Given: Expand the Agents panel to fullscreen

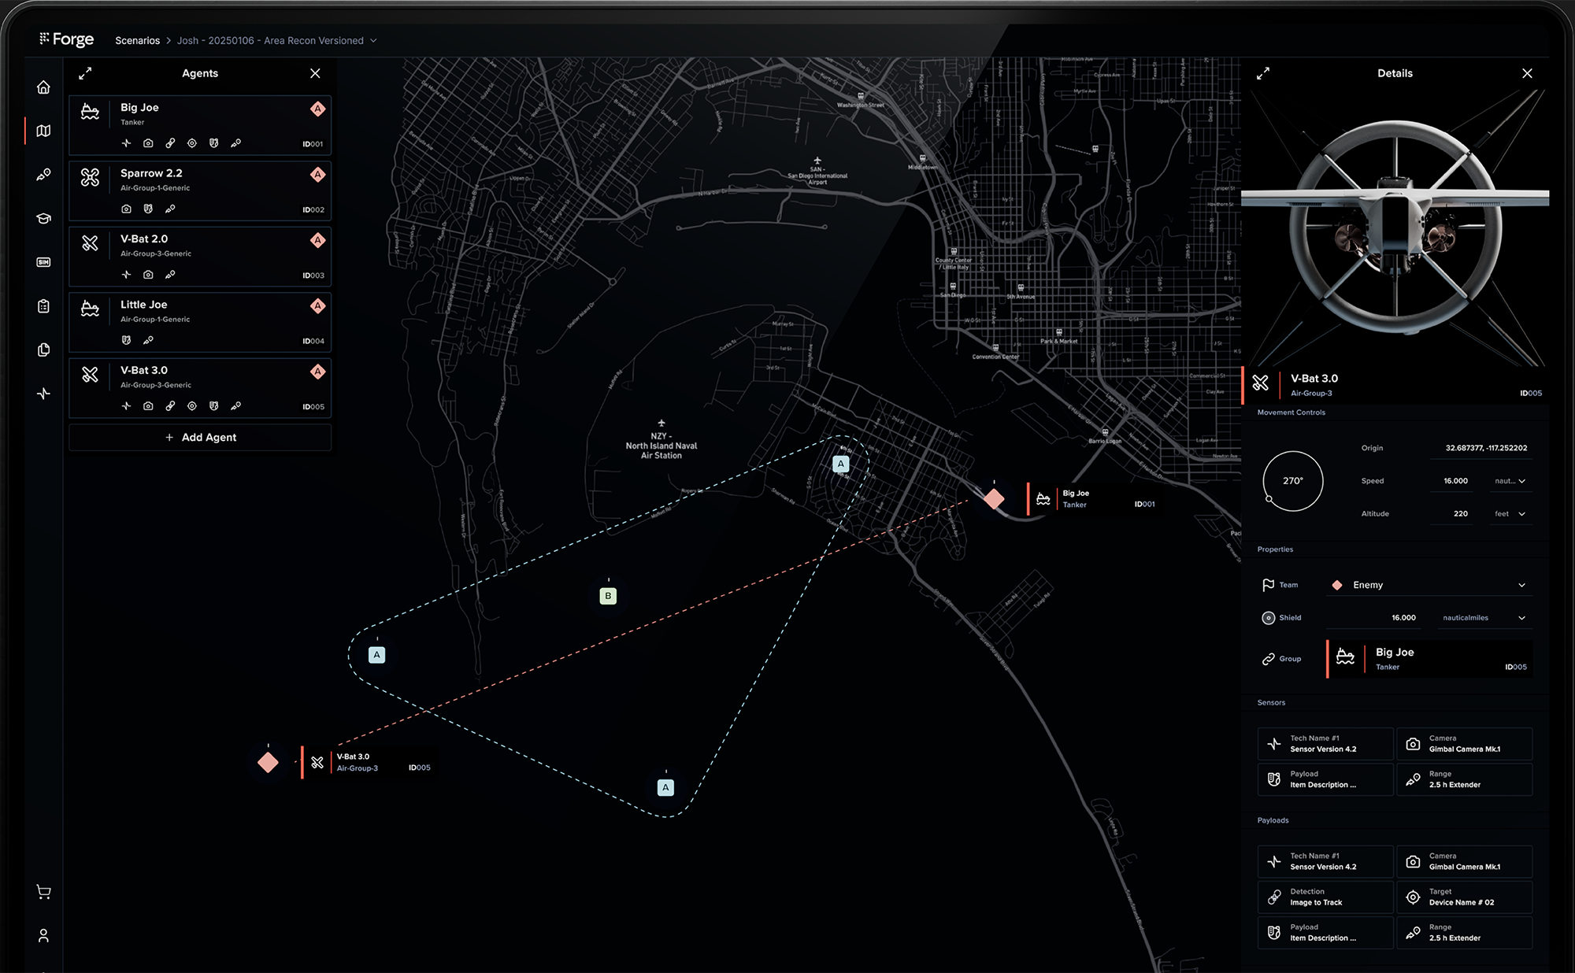Looking at the screenshot, I should click(85, 73).
